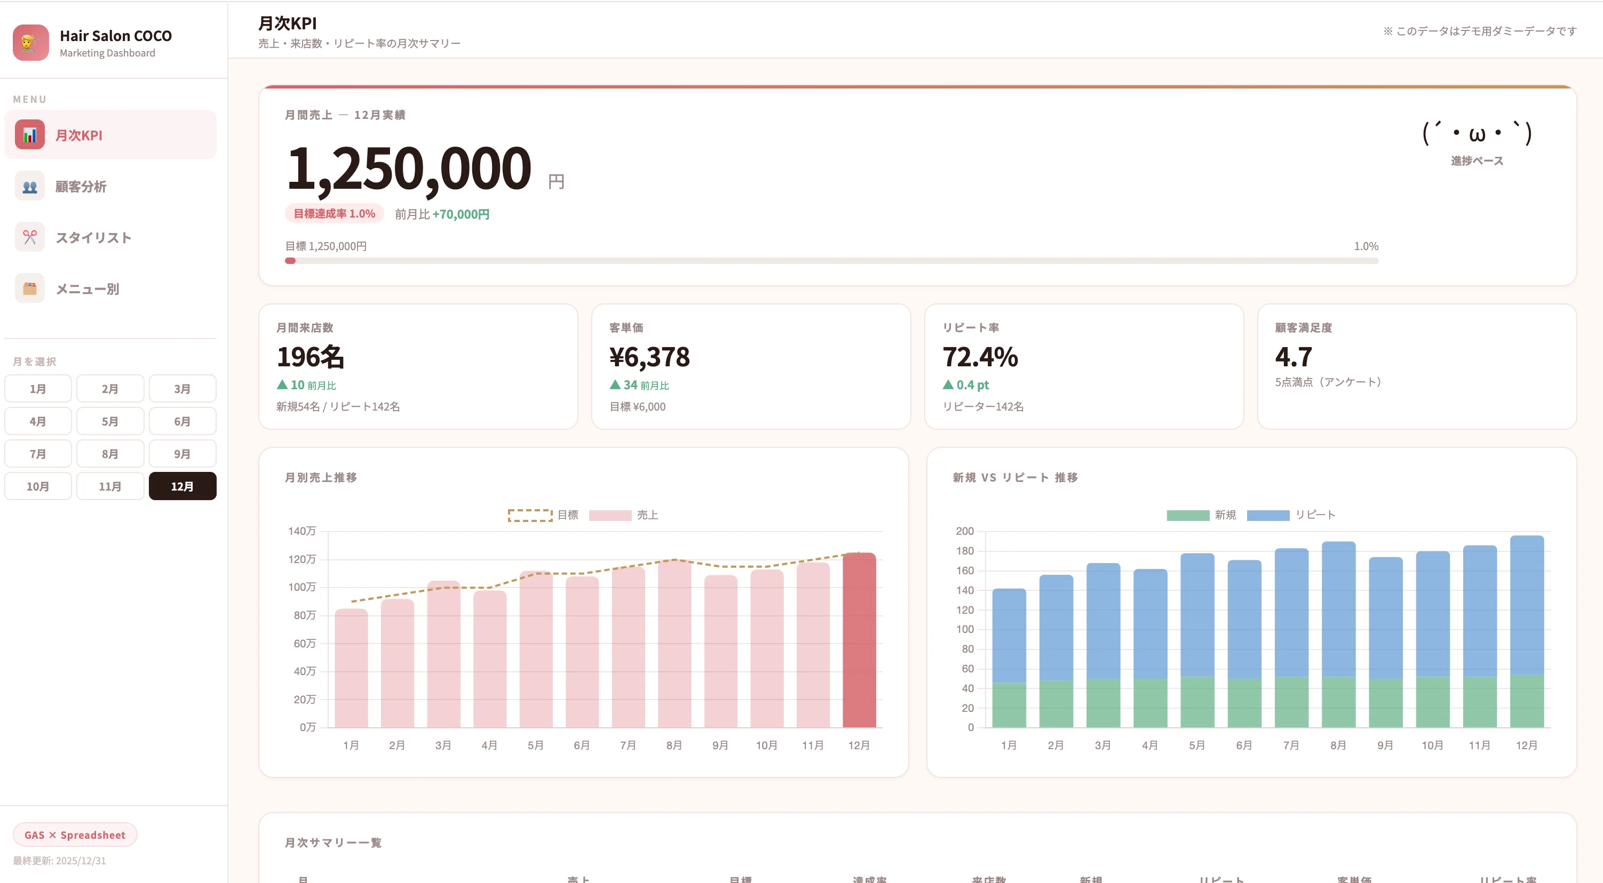Click the 月次KPI bar chart icon
Viewport: 1603px width, 883px height.
pyautogui.click(x=30, y=135)
